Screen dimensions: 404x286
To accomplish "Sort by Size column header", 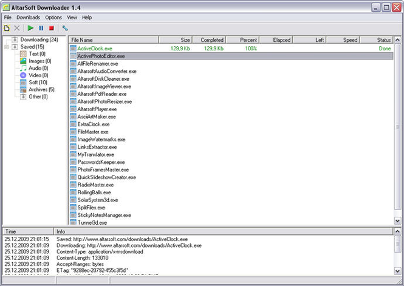I will point(175,40).
